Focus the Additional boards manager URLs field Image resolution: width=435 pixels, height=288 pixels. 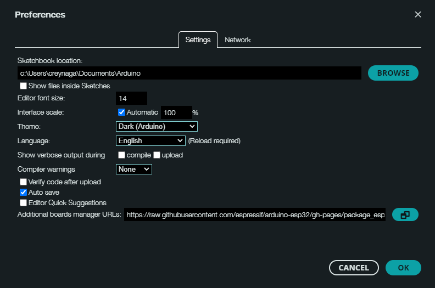pyautogui.click(x=255, y=214)
